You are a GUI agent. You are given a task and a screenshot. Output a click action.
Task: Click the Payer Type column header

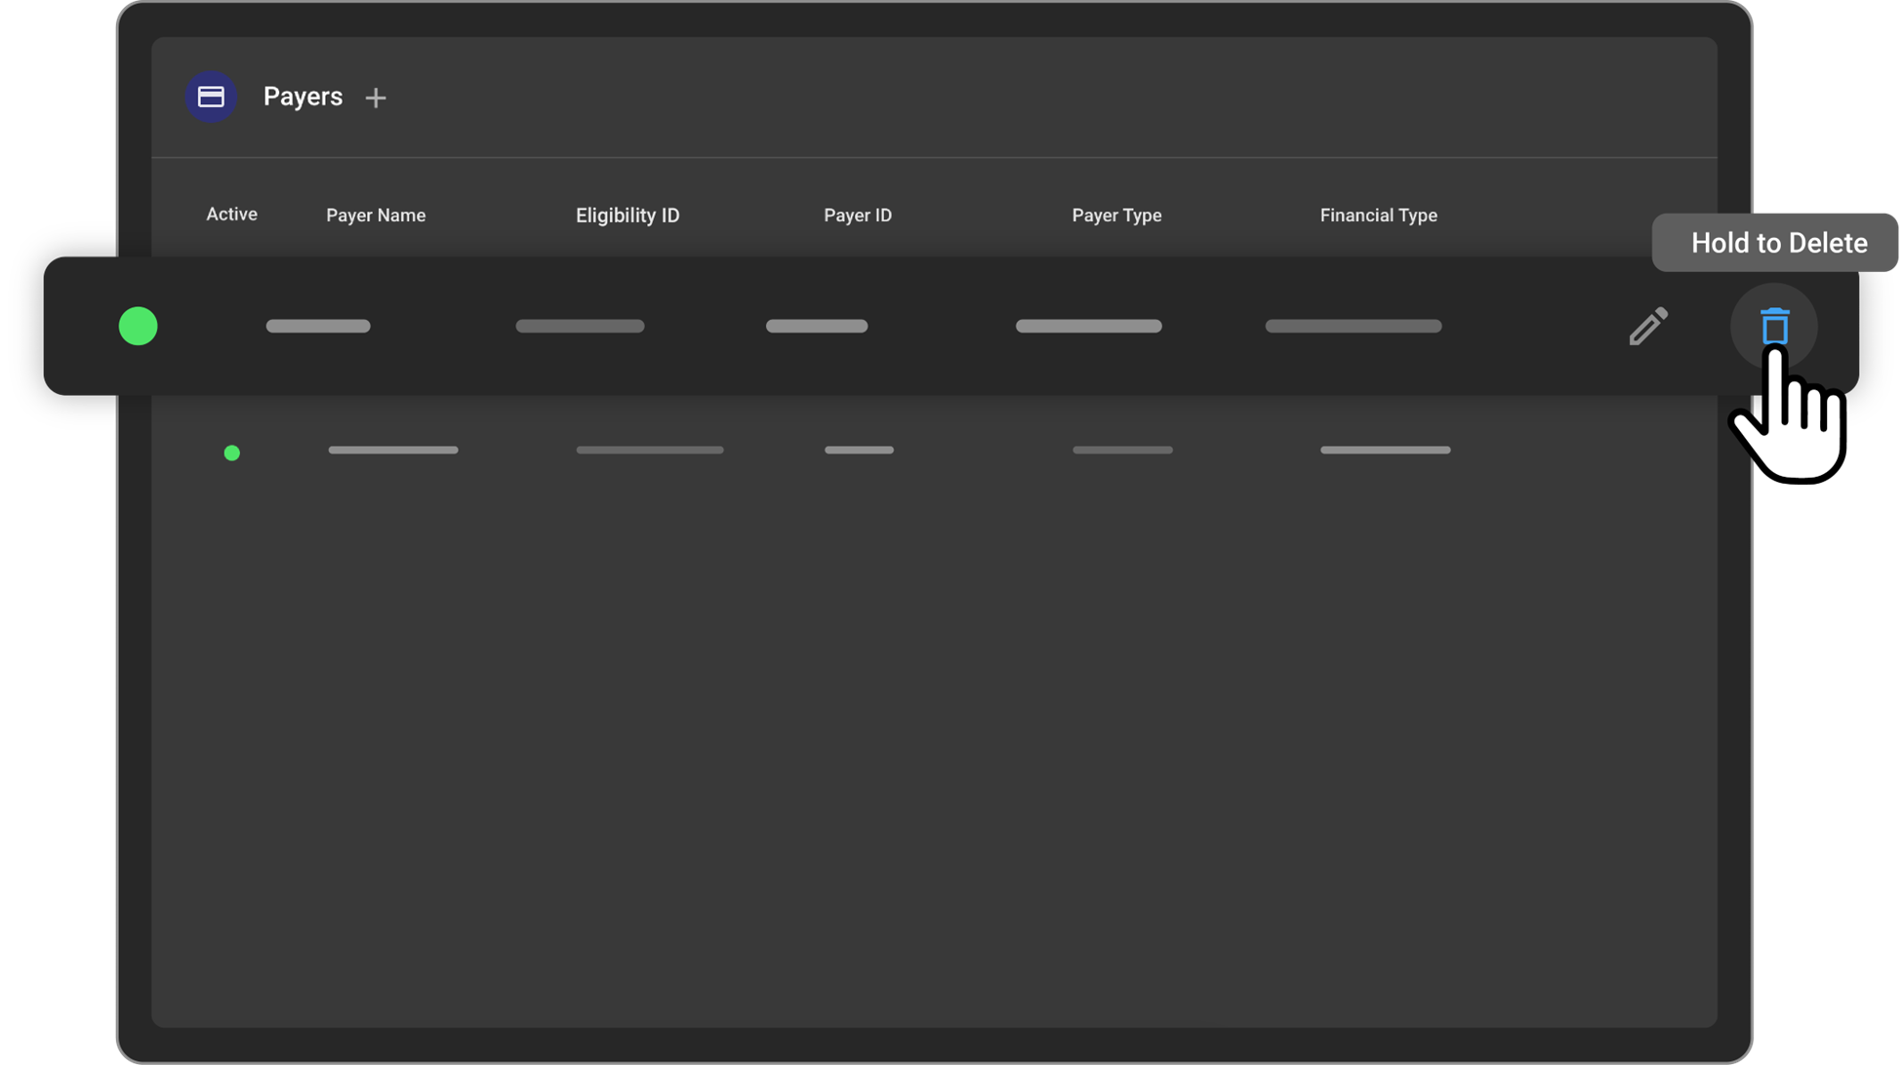(x=1116, y=216)
